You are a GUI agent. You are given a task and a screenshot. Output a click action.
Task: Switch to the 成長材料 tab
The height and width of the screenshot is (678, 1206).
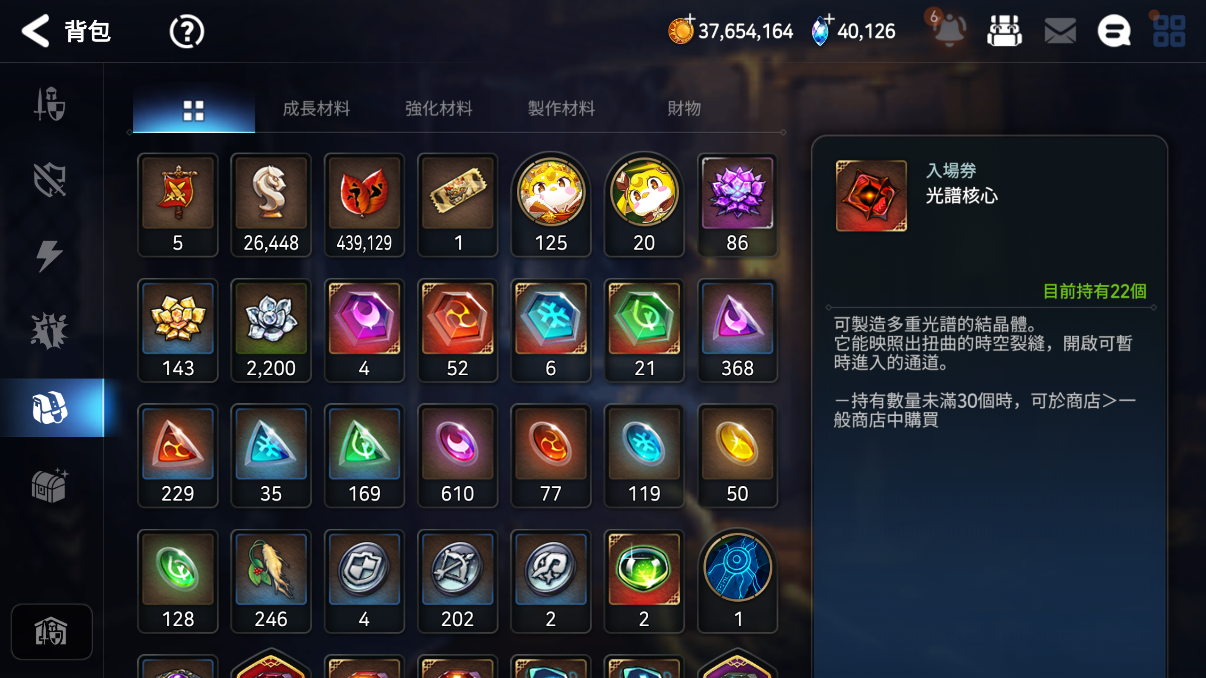point(316,109)
